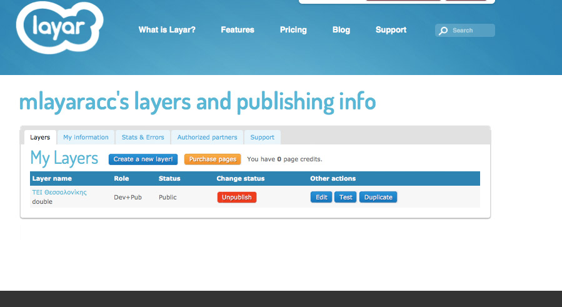The width and height of the screenshot is (562, 307).
Task: Test the ΤΕΙ Θεσσαλονίκης layer
Action: point(346,197)
